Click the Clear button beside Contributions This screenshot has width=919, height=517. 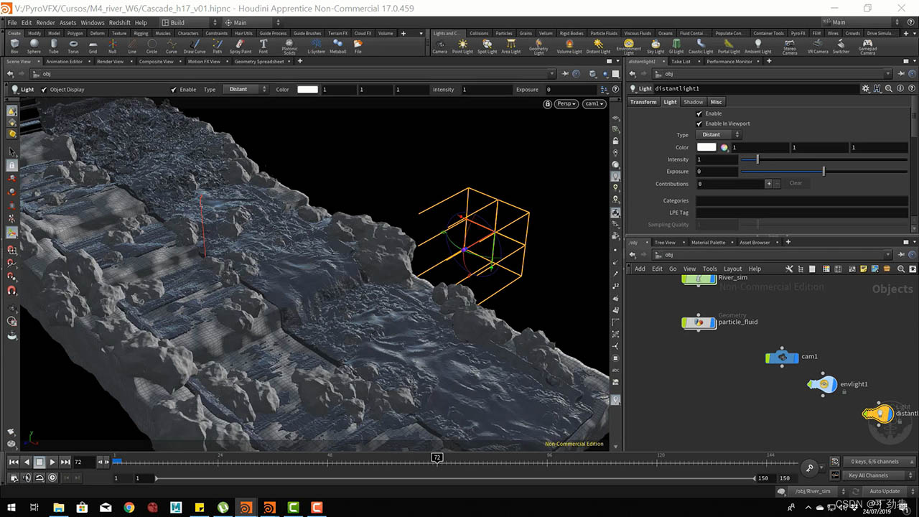[x=796, y=183]
